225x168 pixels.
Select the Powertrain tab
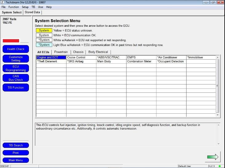coord(61,52)
